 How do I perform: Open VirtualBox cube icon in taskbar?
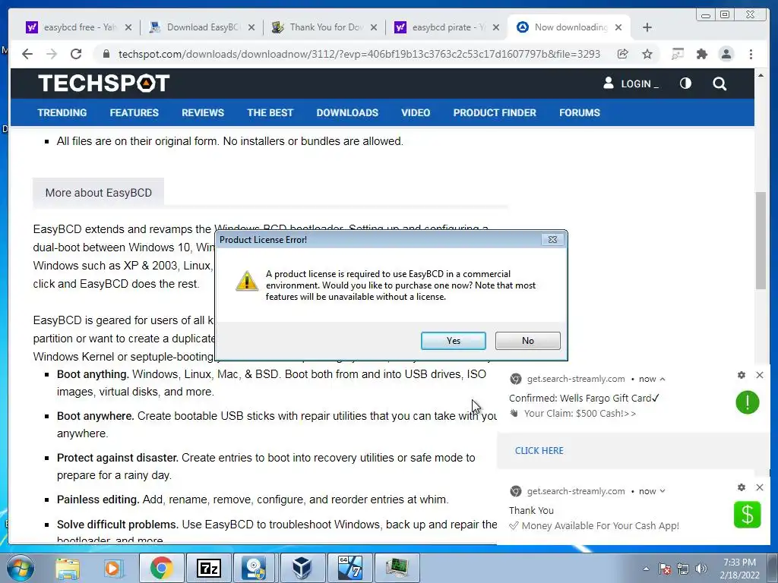click(x=302, y=568)
